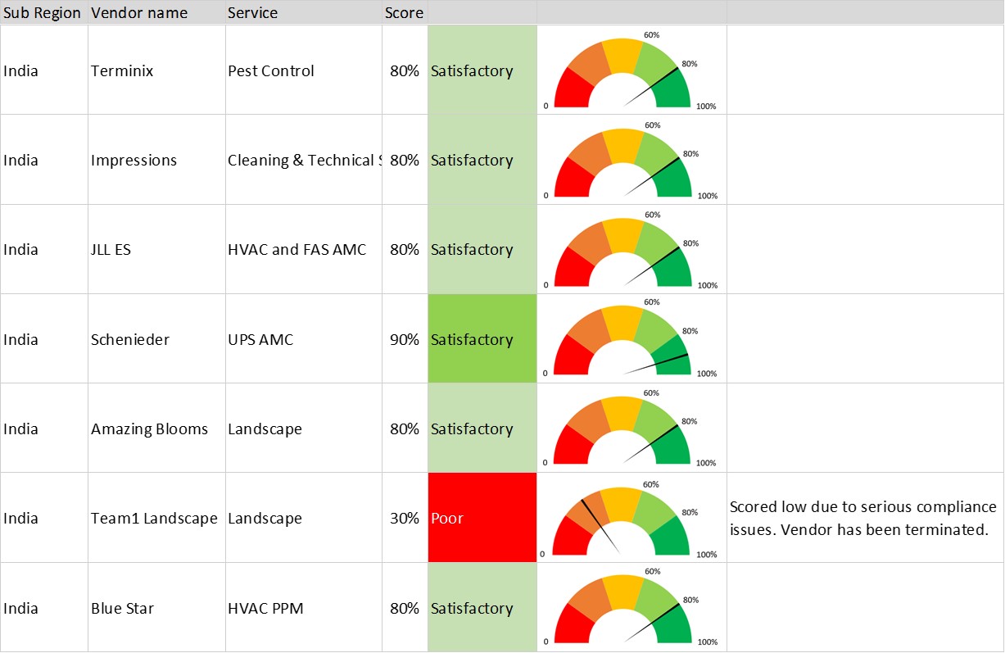Select the 80% score for Terminix
The width and height of the screenshot is (1005, 653).
click(x=405, y=71)
